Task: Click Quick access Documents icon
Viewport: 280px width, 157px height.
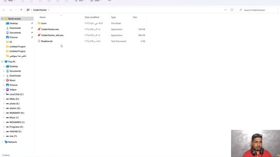Action: point(7,33)
